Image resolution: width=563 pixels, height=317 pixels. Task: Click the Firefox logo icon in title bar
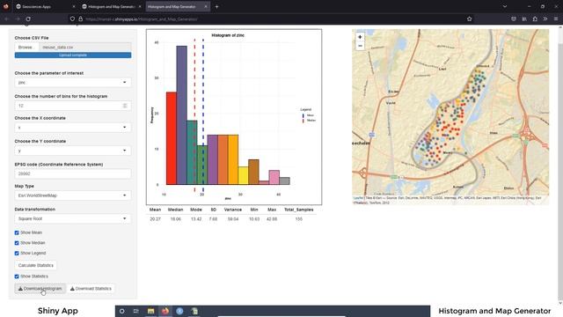pos(6,6)
